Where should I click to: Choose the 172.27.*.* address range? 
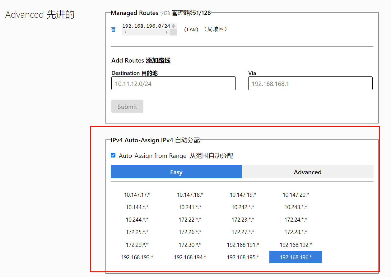(243, 232)
